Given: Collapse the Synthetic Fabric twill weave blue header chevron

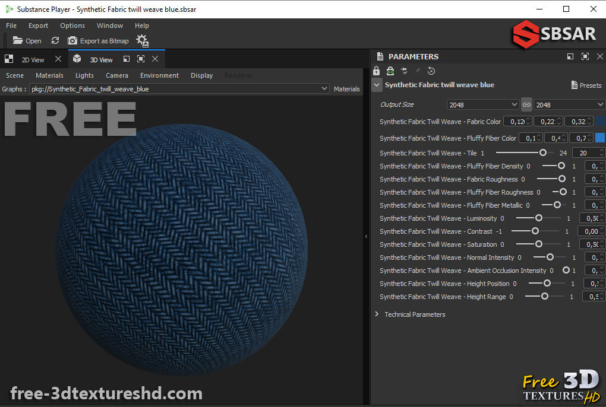Looking at the screenshot, I should click(377, 85).
